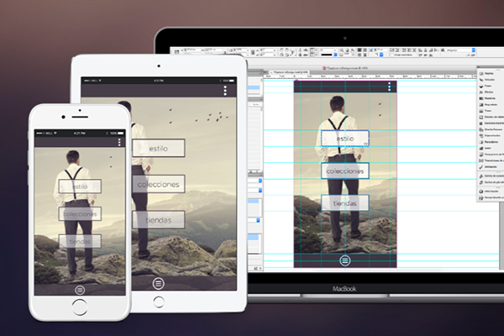Toggle the Ajuste automático checkbox
The image size is (504, 336).
point(392,55)
